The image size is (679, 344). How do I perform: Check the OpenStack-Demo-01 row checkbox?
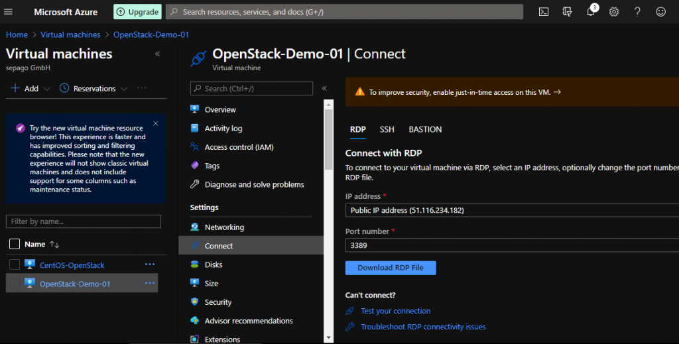coord(15,284)
